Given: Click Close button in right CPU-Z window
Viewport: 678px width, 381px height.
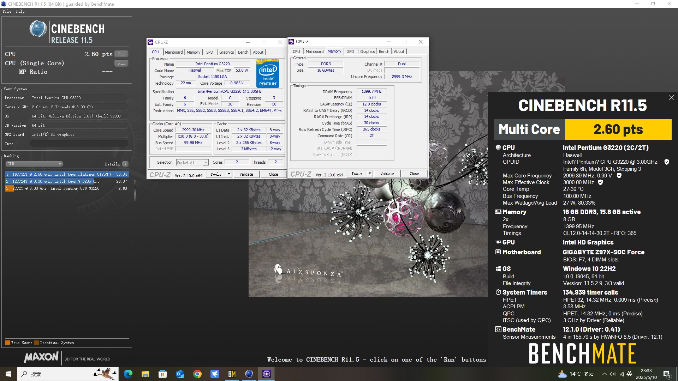Looking at the screenshot, I should coord(414,174).
